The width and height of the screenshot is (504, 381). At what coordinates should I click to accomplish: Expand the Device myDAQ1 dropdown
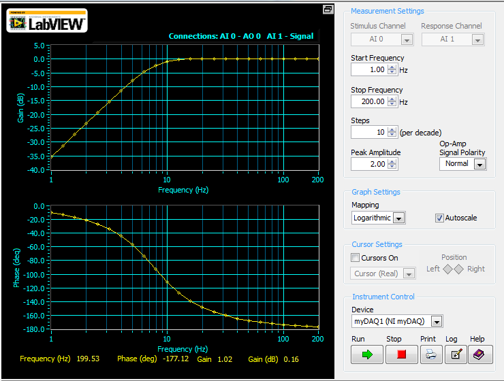coord(437,321)
